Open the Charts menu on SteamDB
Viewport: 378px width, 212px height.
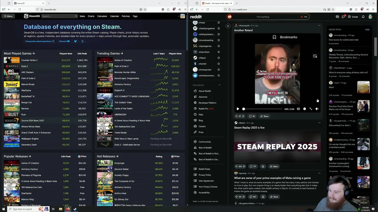point(91,16)
